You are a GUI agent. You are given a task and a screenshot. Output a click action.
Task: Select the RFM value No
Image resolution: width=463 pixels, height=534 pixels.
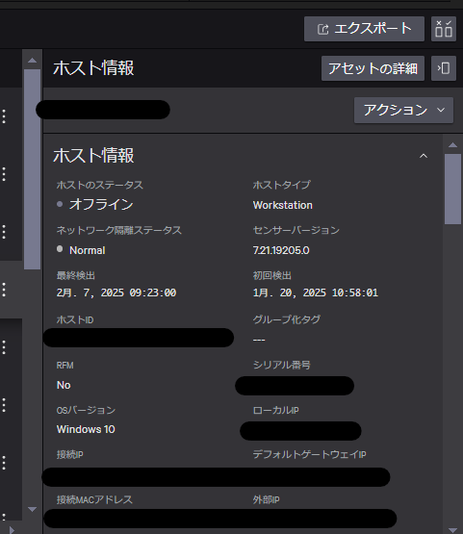point(64,385)
